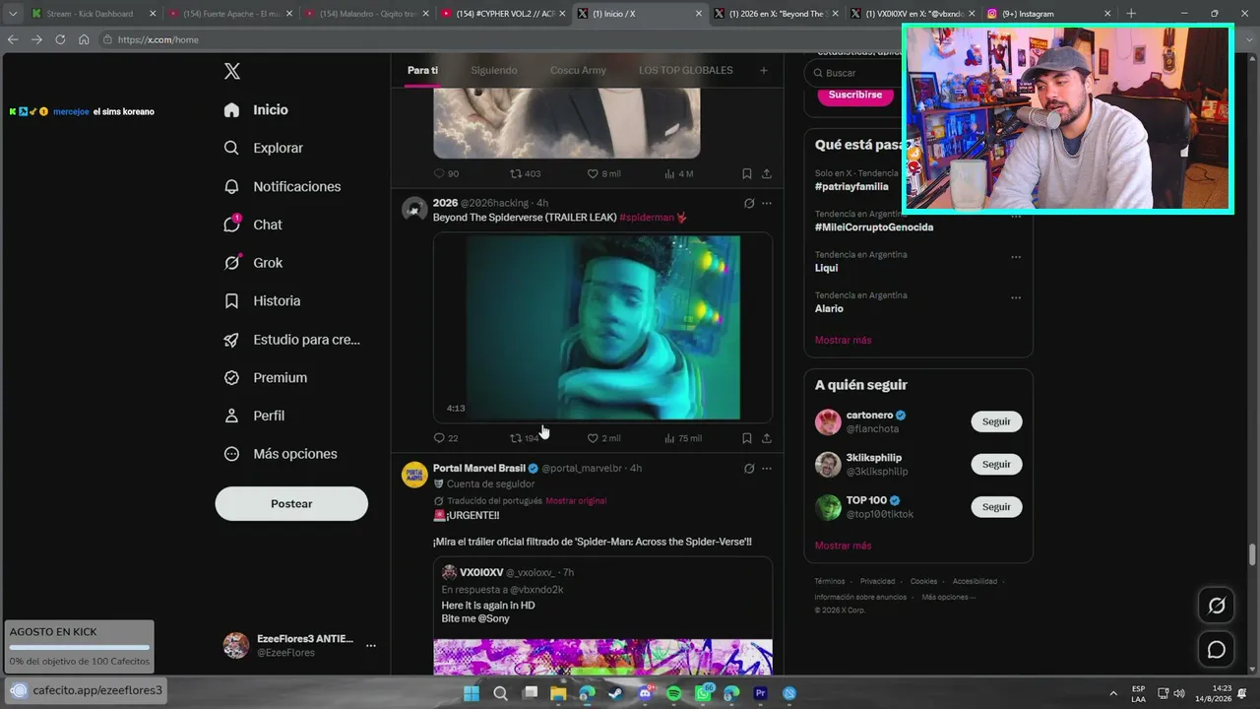The height and width of the screenshot is (709, 1260).
Task: Open Steam from the taskbar
Action: pos(616,693)
